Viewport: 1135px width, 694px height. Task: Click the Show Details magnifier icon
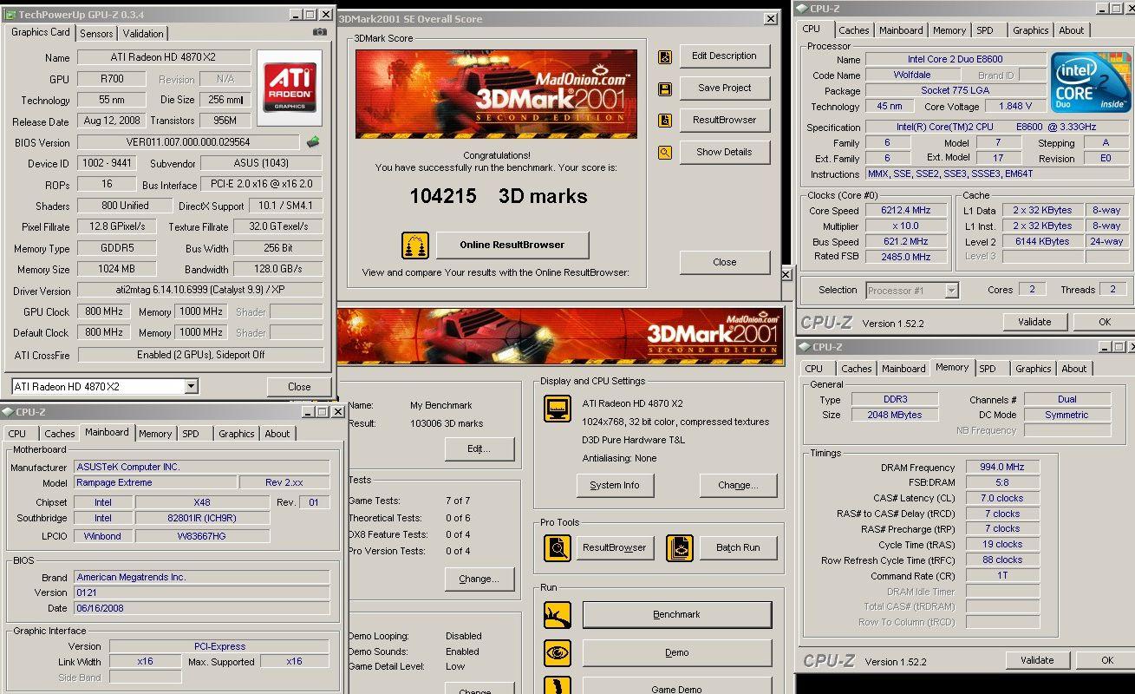[x=664, y=153]
